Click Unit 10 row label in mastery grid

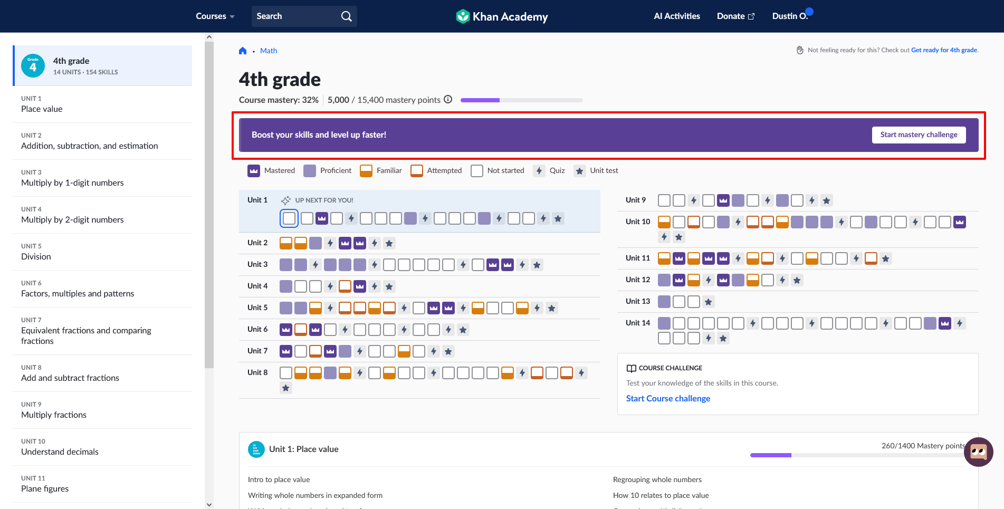[637, 222]
